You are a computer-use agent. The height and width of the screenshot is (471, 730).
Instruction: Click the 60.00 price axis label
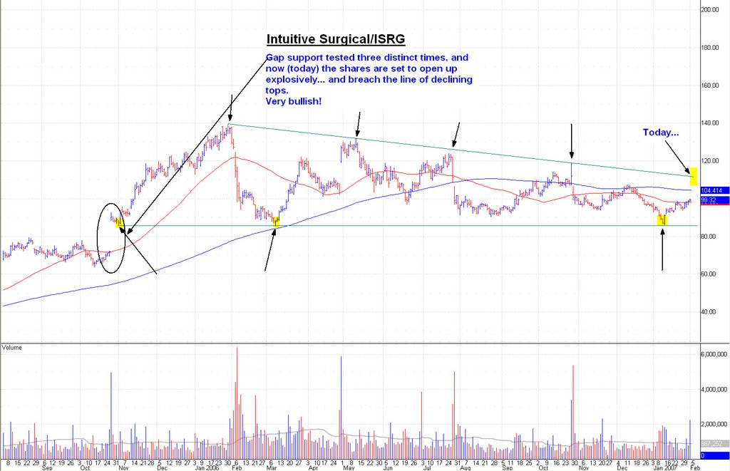pos(710,274)
